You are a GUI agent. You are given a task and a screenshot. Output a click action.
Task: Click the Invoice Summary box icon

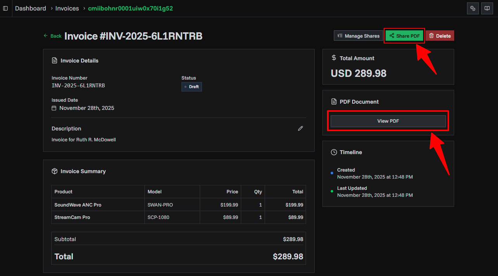coord(55,171)
